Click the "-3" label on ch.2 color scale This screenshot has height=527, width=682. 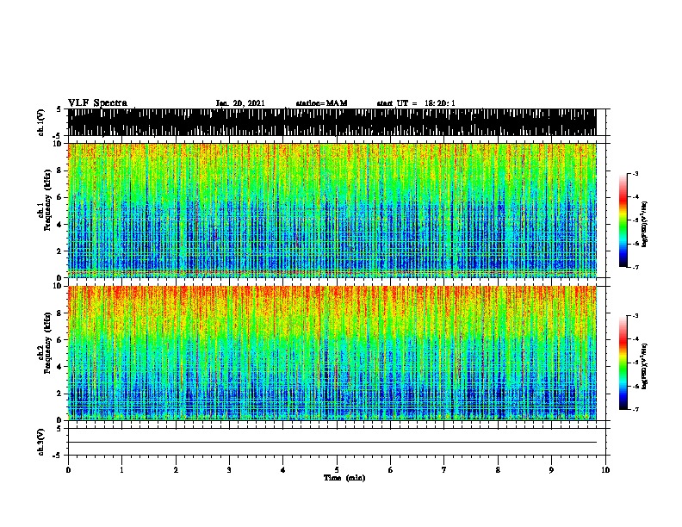(x=635, y=316)
